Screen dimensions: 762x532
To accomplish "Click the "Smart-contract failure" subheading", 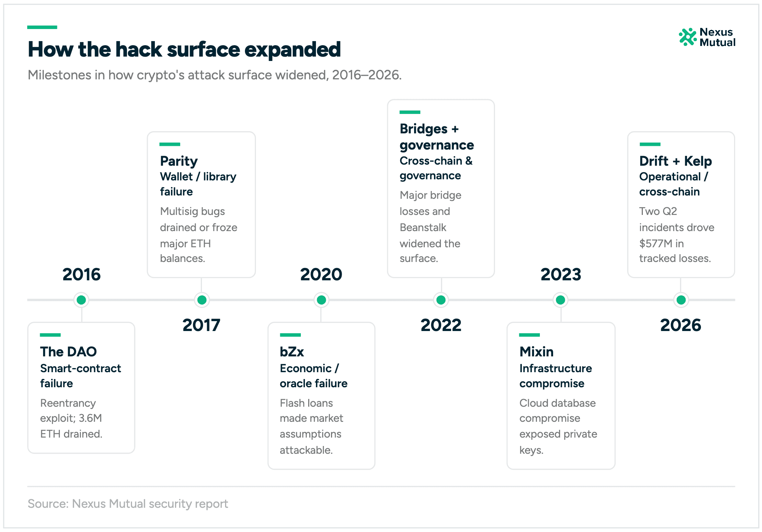I will [x=81, y=376].
